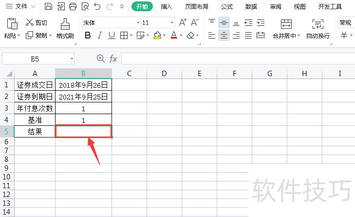The width and height of the screenshot is (355, 217).
Task: Decrease indent icon
Action: tap(248, 22)
